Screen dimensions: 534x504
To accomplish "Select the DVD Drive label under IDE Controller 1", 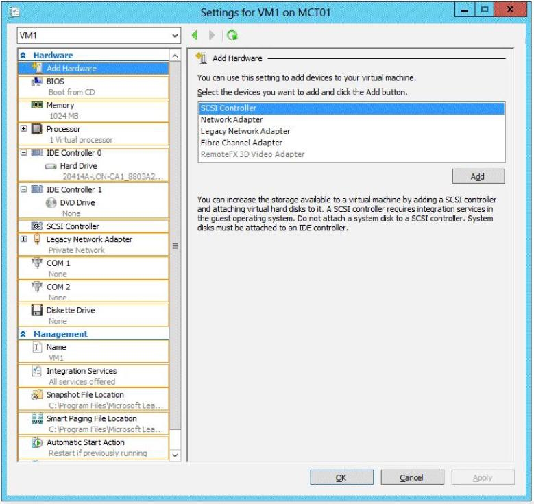I will pos(77,203).
